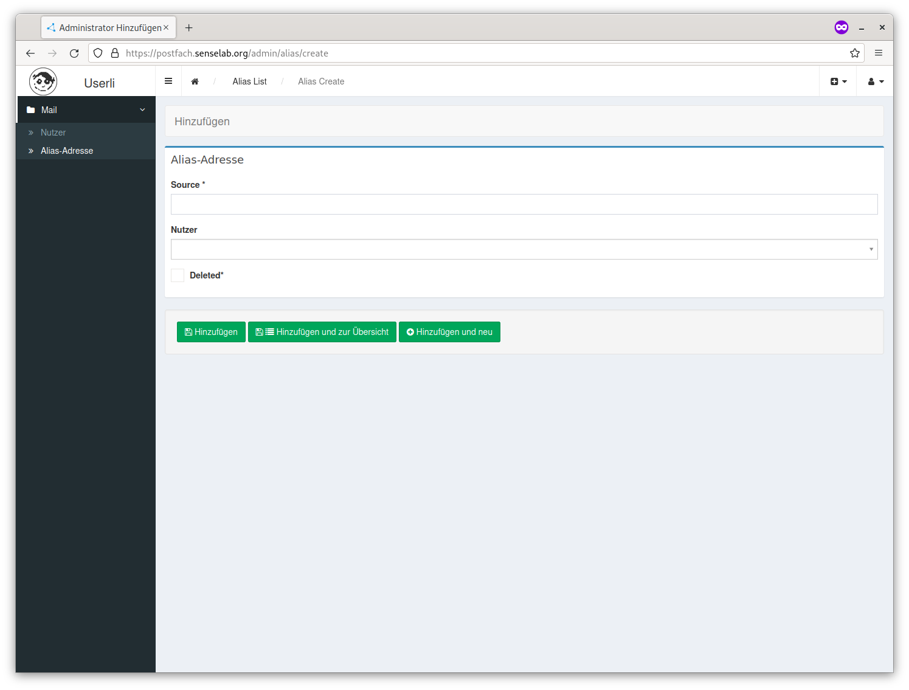Viewport: 909px width, 690px height.
Task: Go to the home breadcrumb icon
Action: [195, 81]
